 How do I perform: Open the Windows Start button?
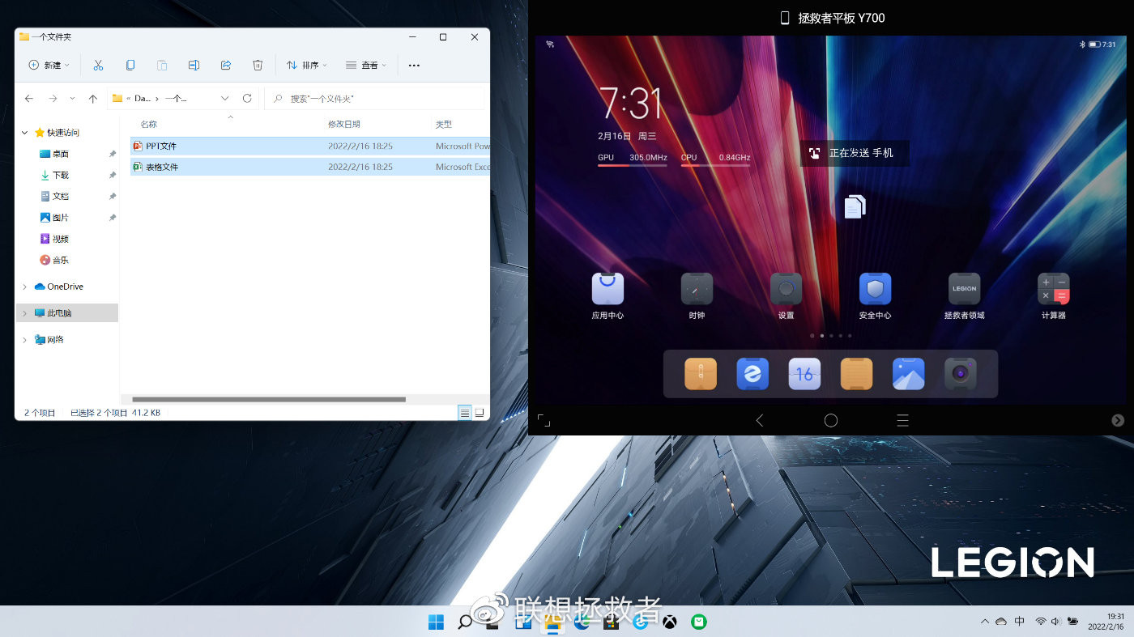pyautogui.click(x=436, y=622)
